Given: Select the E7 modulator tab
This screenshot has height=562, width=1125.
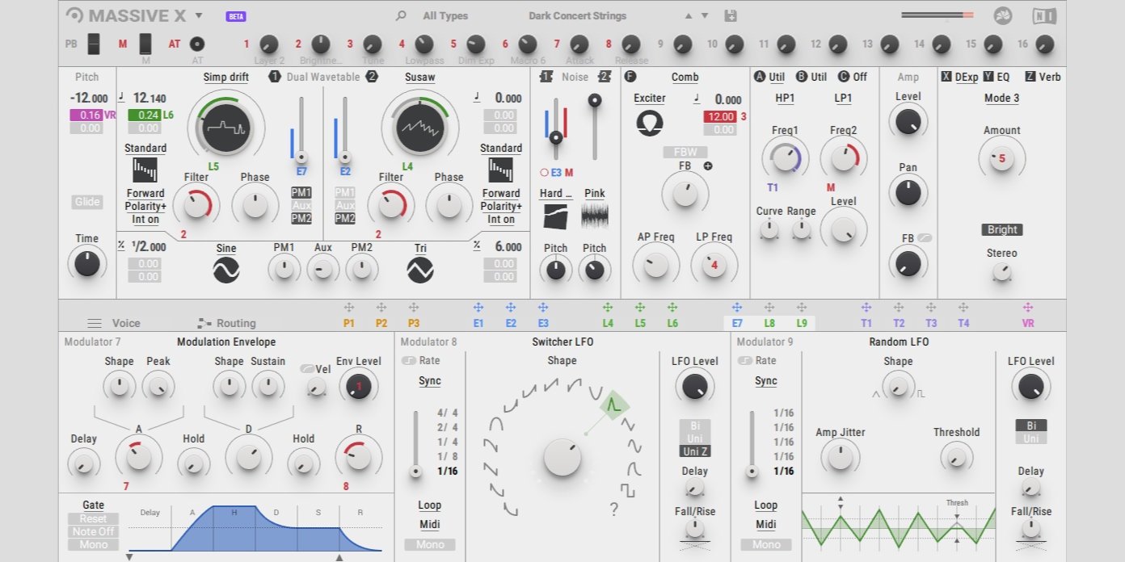Looking at the screenshot, I should pos(737,323).
